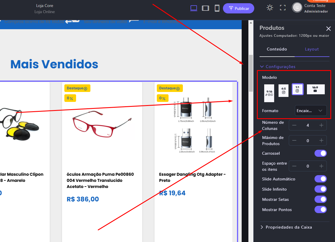Image resolution: width=335 pixels, height=242 pixels.
Task: Switch to tablet preview icon
Action: [x=205, y=8]
